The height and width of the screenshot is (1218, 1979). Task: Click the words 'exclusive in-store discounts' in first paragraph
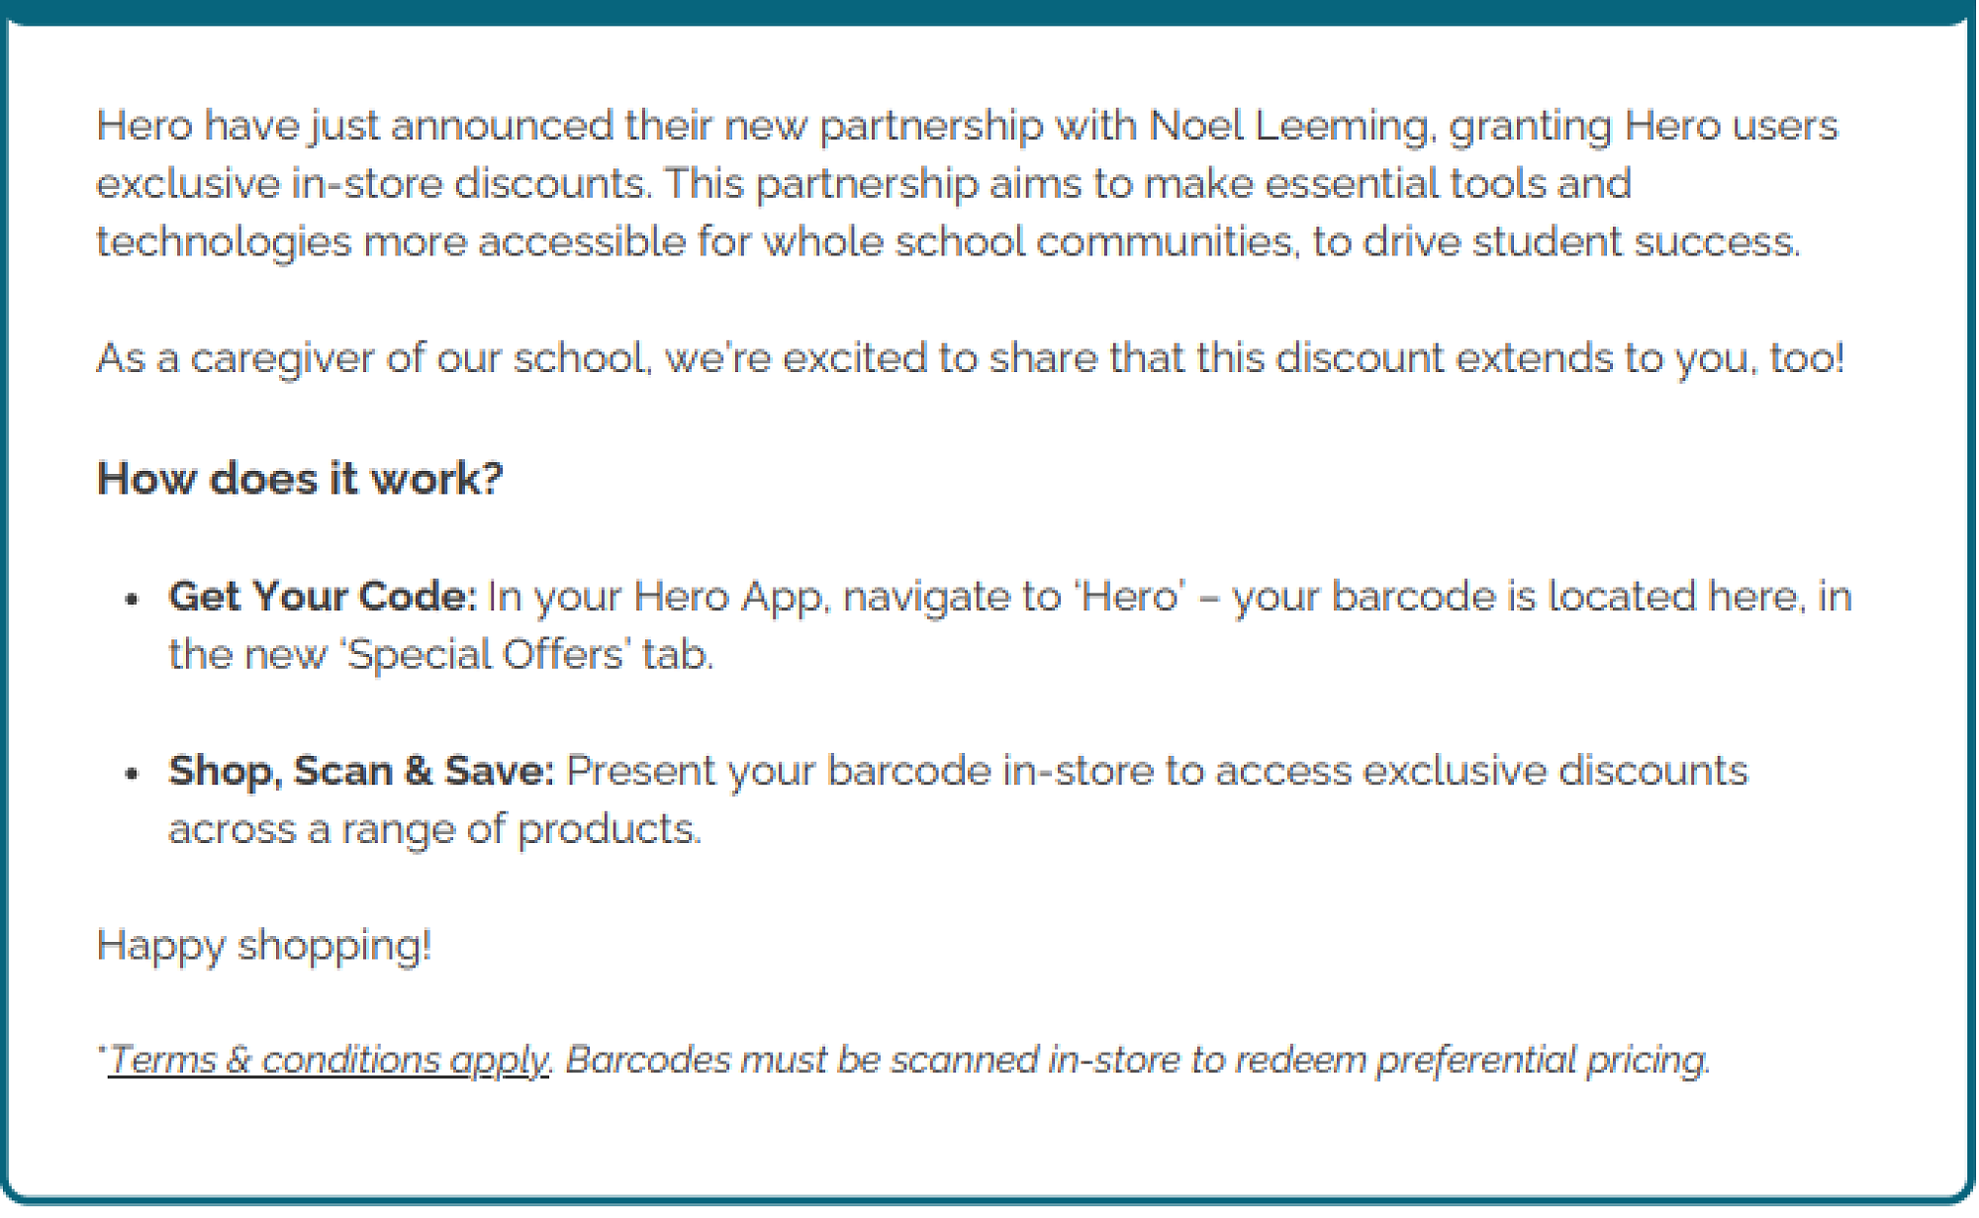point(371,184)
